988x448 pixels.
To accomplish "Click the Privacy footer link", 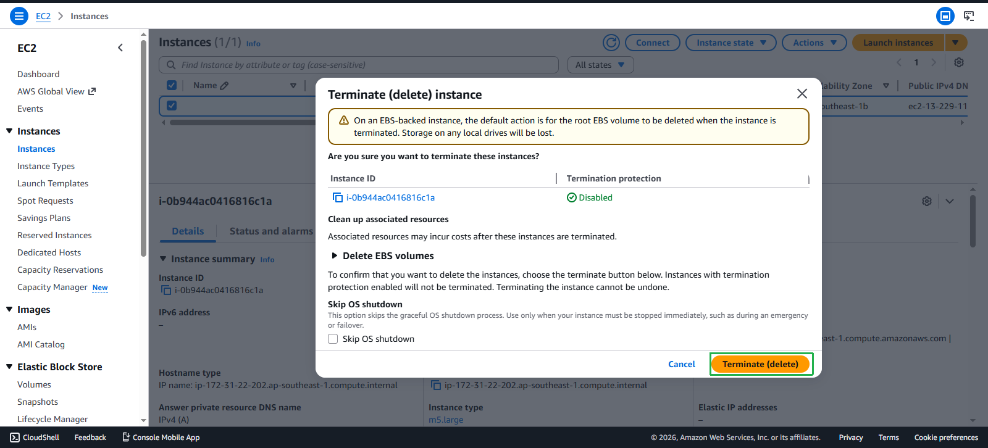I will tap(850, 438).
